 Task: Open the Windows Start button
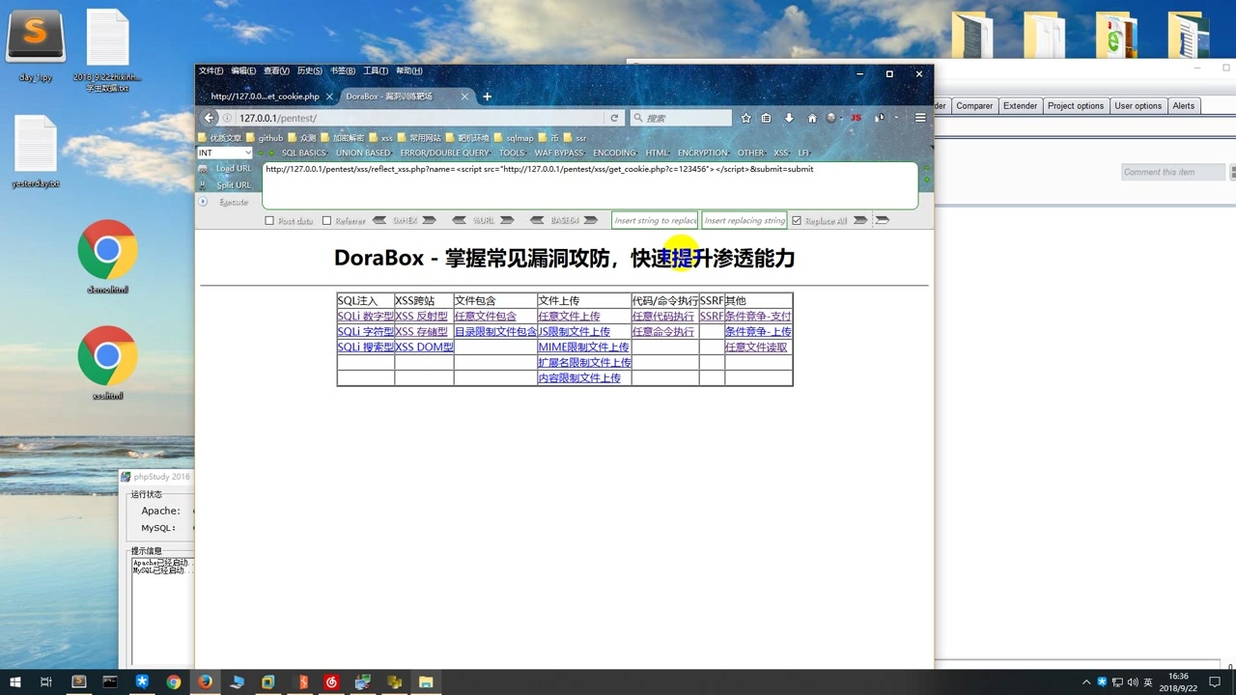(x=15, y=681)
